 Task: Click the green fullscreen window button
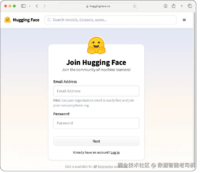coord(14,6)
